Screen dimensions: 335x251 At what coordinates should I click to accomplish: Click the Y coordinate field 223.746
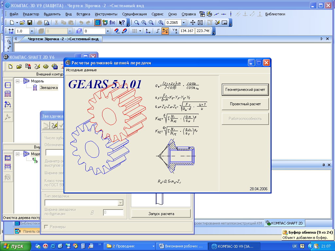point(203,31)
